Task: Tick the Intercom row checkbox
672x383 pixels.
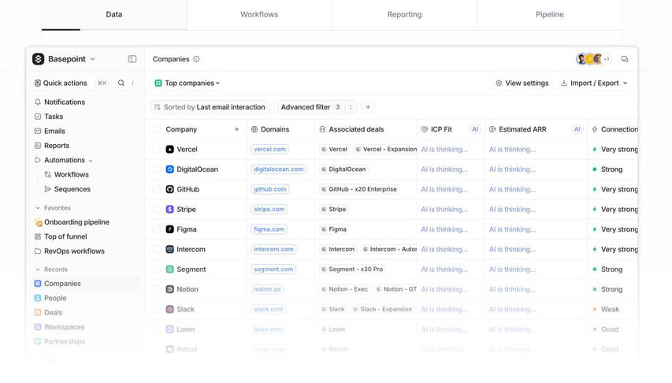Action: click(x=157, y=249)
